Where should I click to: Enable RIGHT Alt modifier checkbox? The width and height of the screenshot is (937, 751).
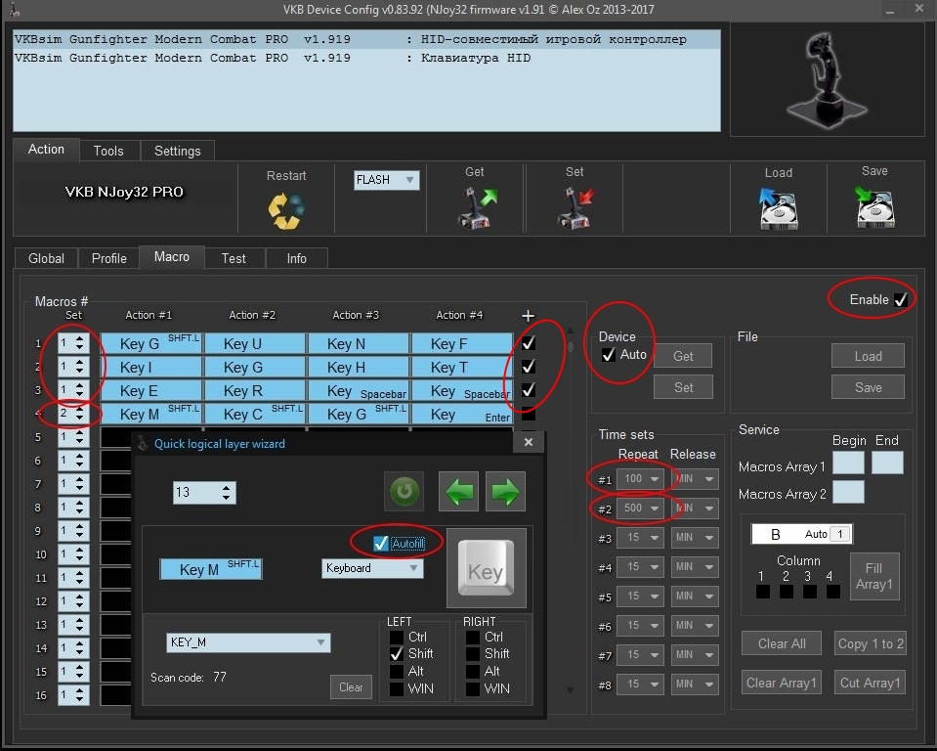473,672
